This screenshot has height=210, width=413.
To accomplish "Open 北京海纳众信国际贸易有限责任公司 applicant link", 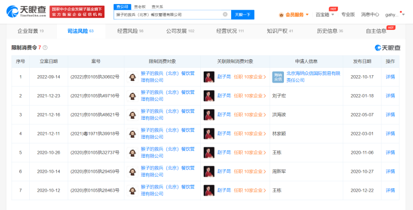I will [313, 77].
